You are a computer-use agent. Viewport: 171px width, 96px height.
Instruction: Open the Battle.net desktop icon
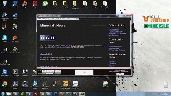(15, 4)
